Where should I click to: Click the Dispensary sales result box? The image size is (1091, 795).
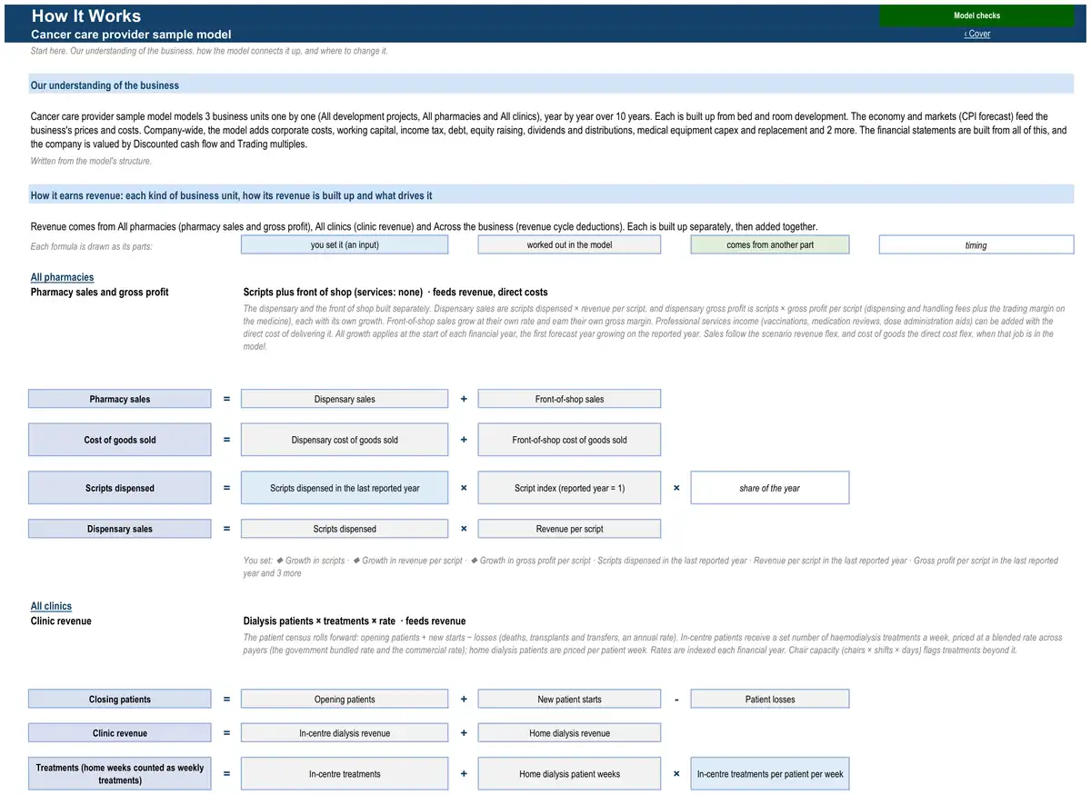click(x=120, y=529)
